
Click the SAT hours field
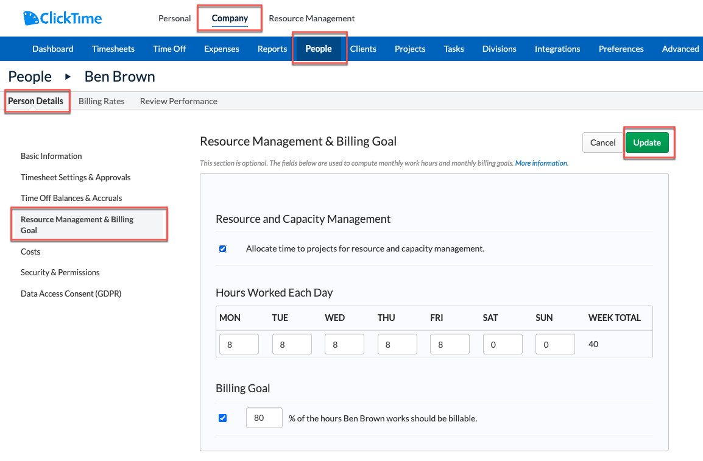pos(503,344)
